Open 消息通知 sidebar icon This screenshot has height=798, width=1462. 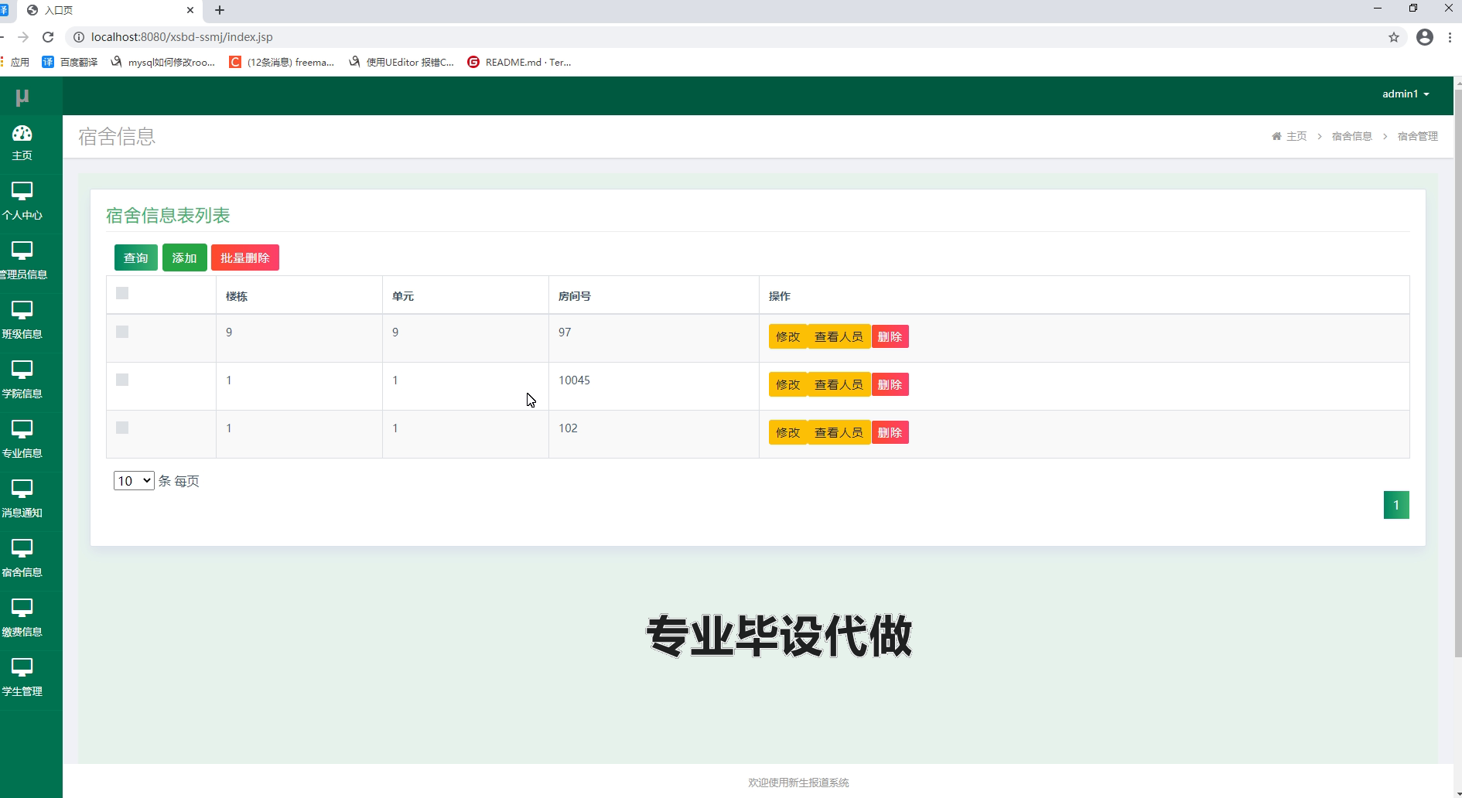pyautogui.click(x=22, y=489)
